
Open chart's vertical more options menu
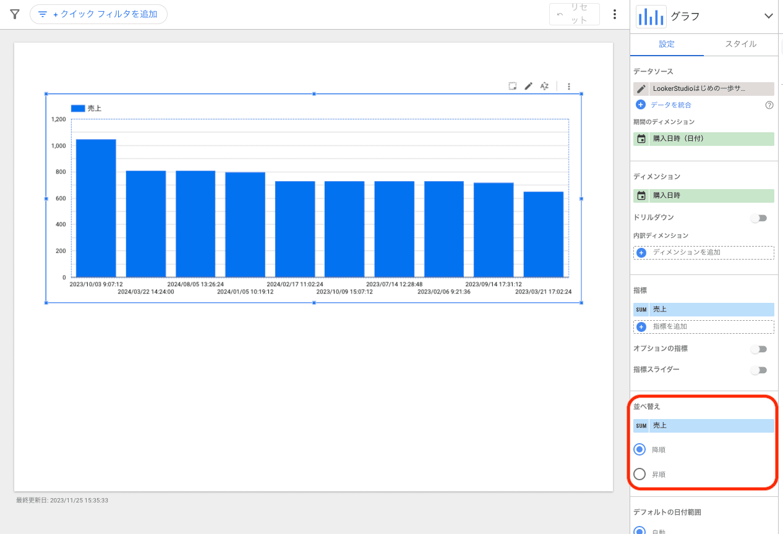(569, 87)
